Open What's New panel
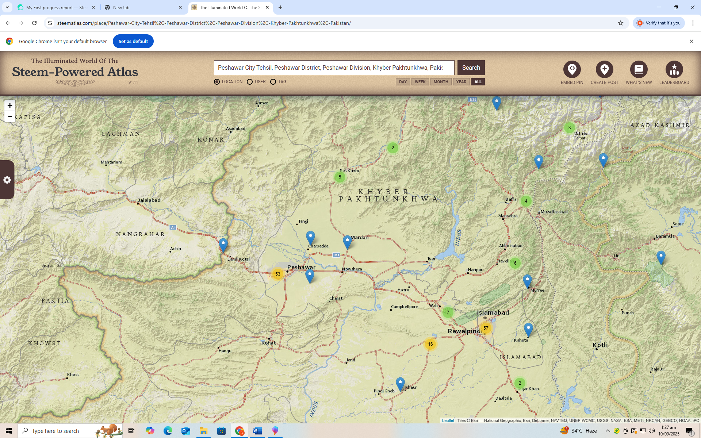Screen dimensions: 701x438 (x=639, y=69)
